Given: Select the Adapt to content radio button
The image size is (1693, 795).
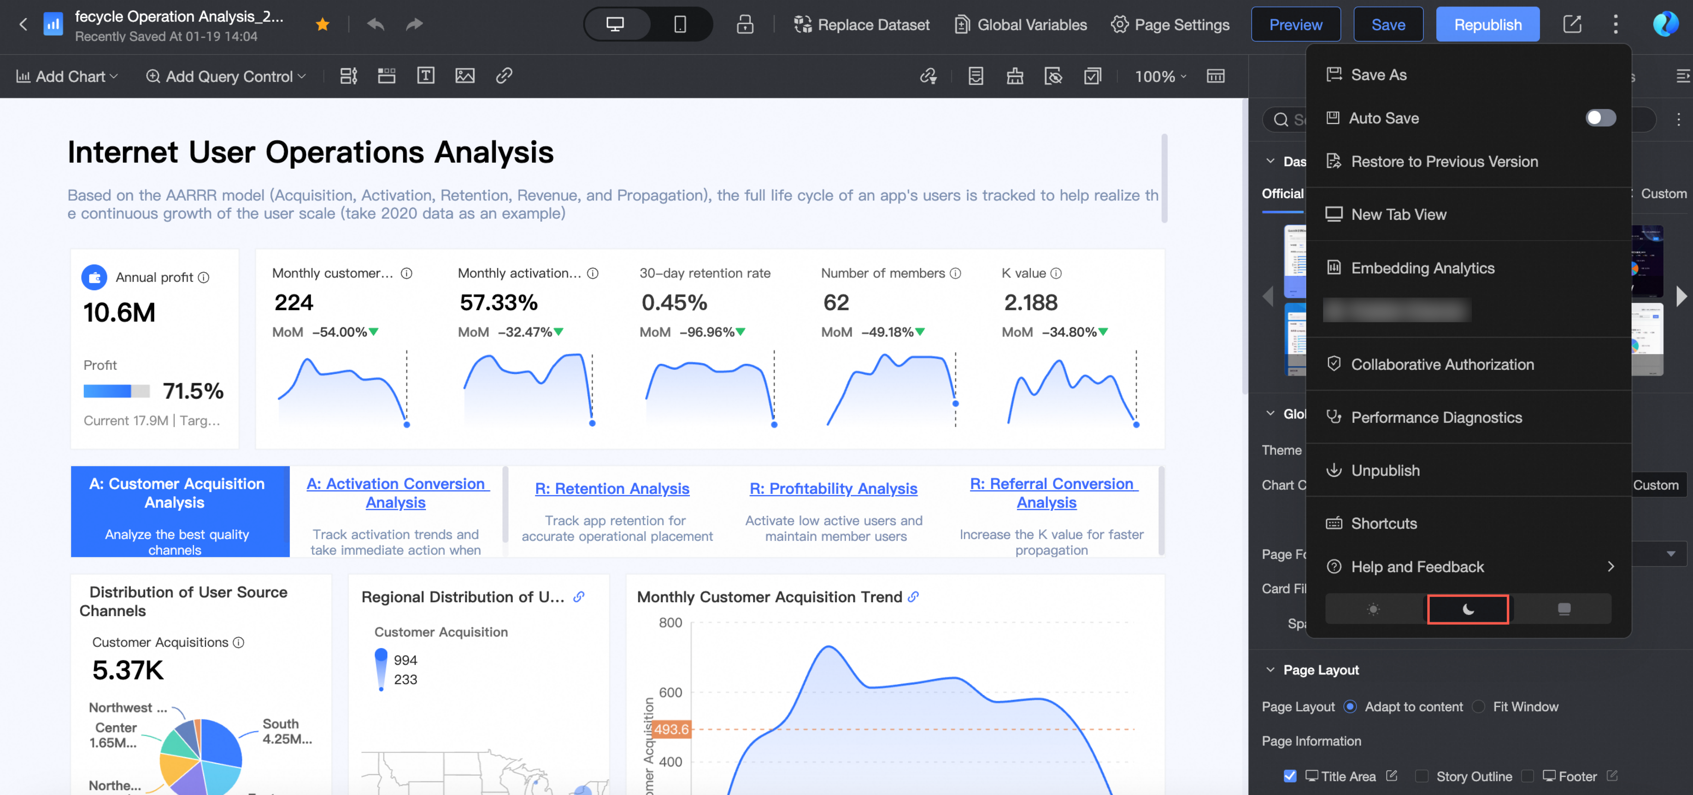Looking at the screenshot, I should (x=1350, y=707).
